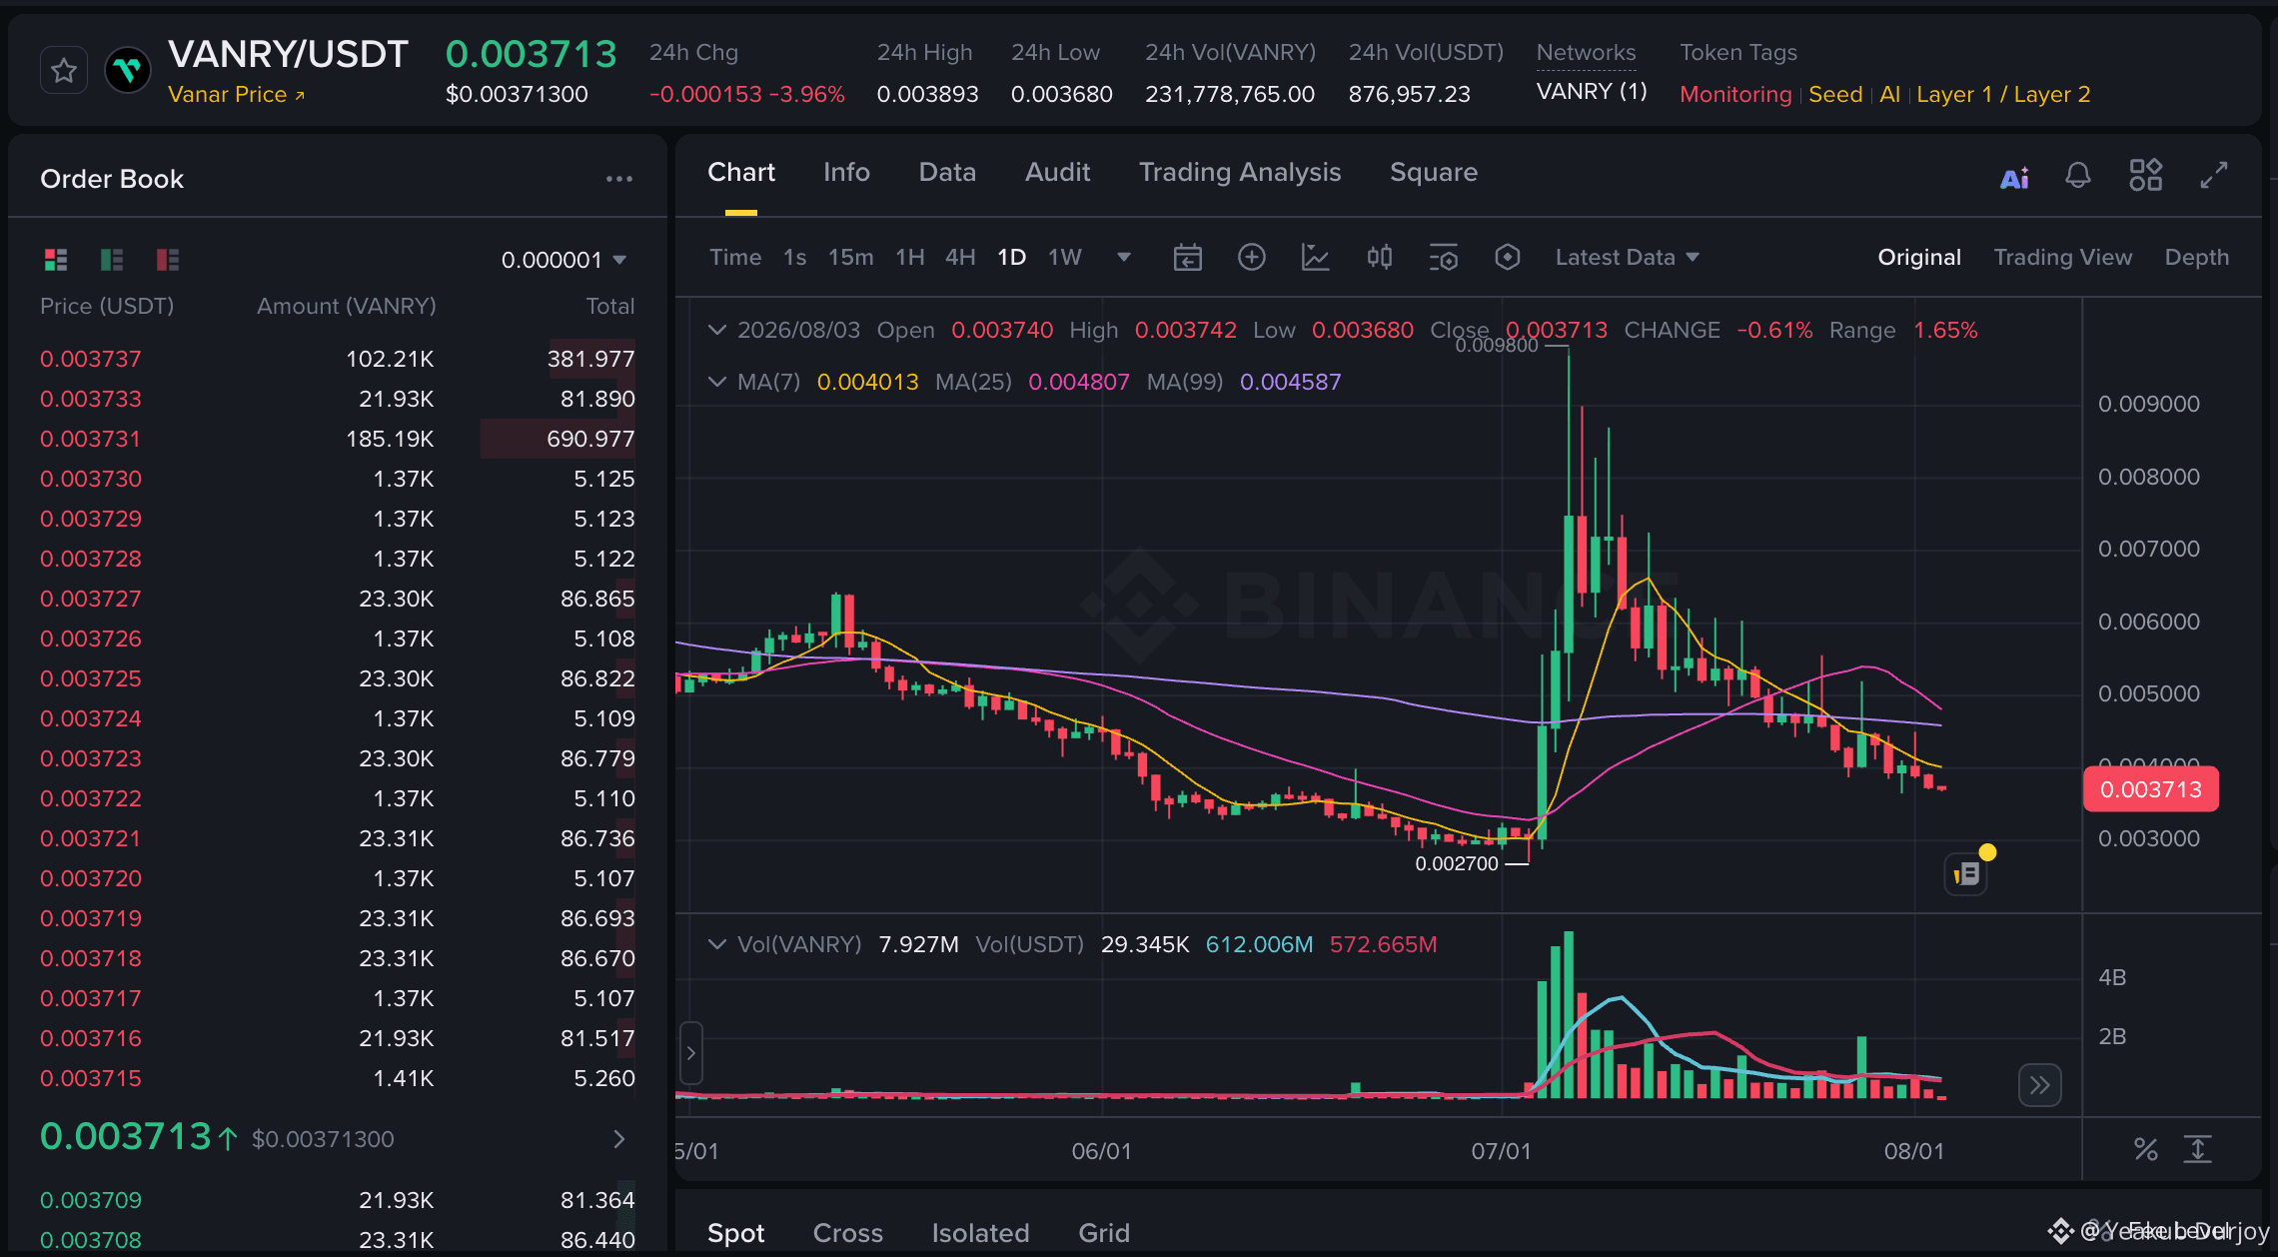Open the 0.000001 price precision dropdown
2278x1257 pixels.
pos(565,260)
